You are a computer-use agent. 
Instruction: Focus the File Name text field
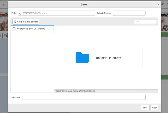click(x=83, y=97)
